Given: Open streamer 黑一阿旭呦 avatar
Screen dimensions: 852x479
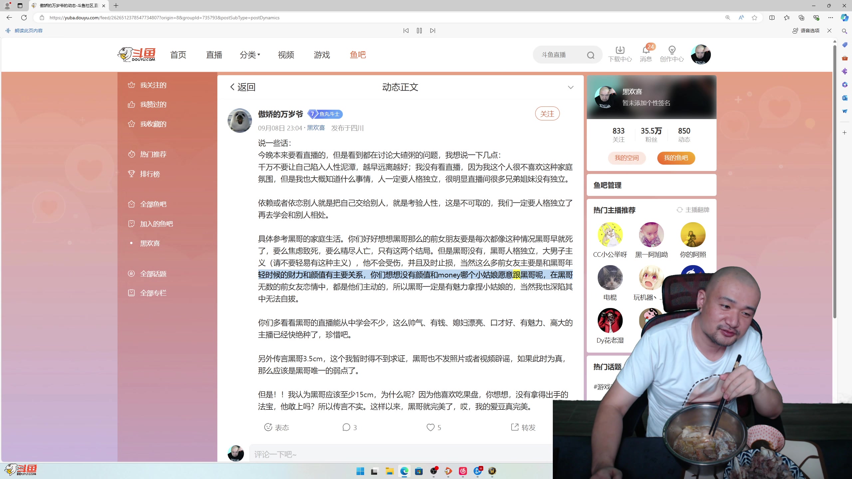Looking at the screenshot, I should click(x=651, y=235).
